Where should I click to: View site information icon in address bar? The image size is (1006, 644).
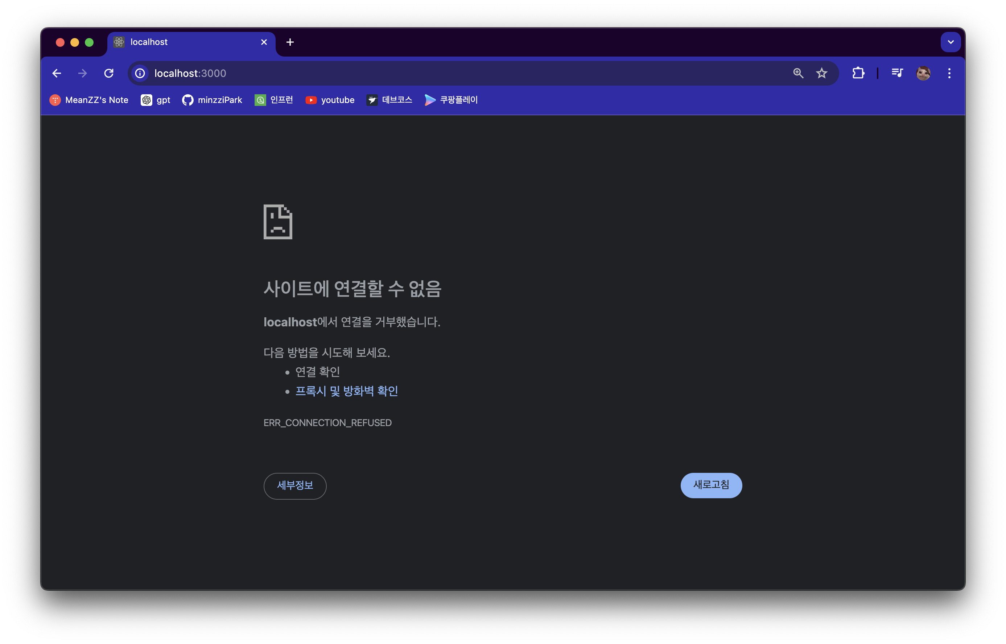[x=140, y=74]
